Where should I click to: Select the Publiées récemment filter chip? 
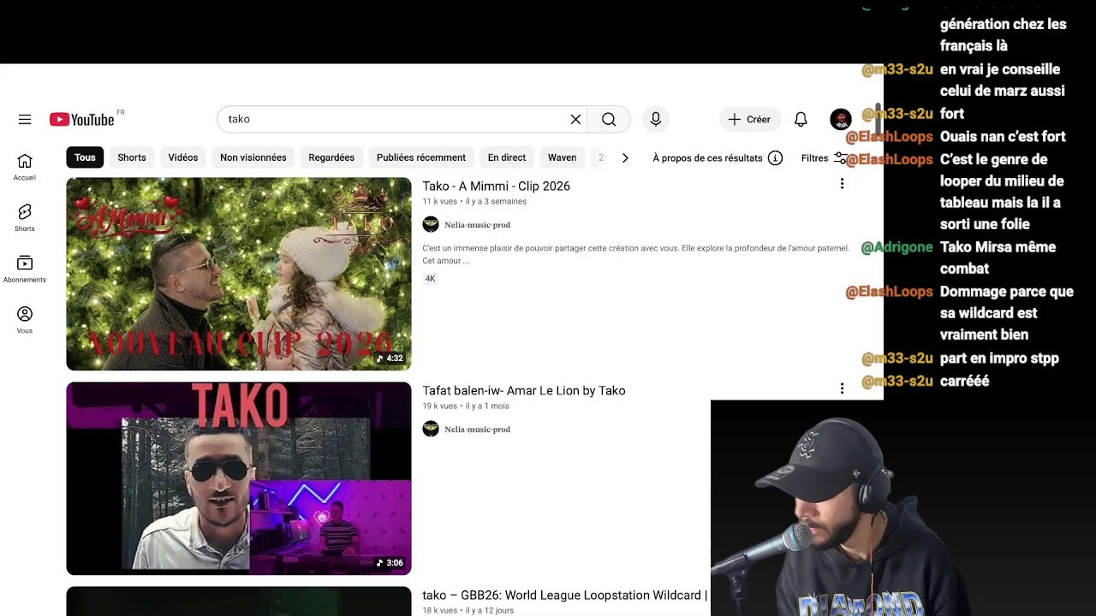tap(421, 157)
